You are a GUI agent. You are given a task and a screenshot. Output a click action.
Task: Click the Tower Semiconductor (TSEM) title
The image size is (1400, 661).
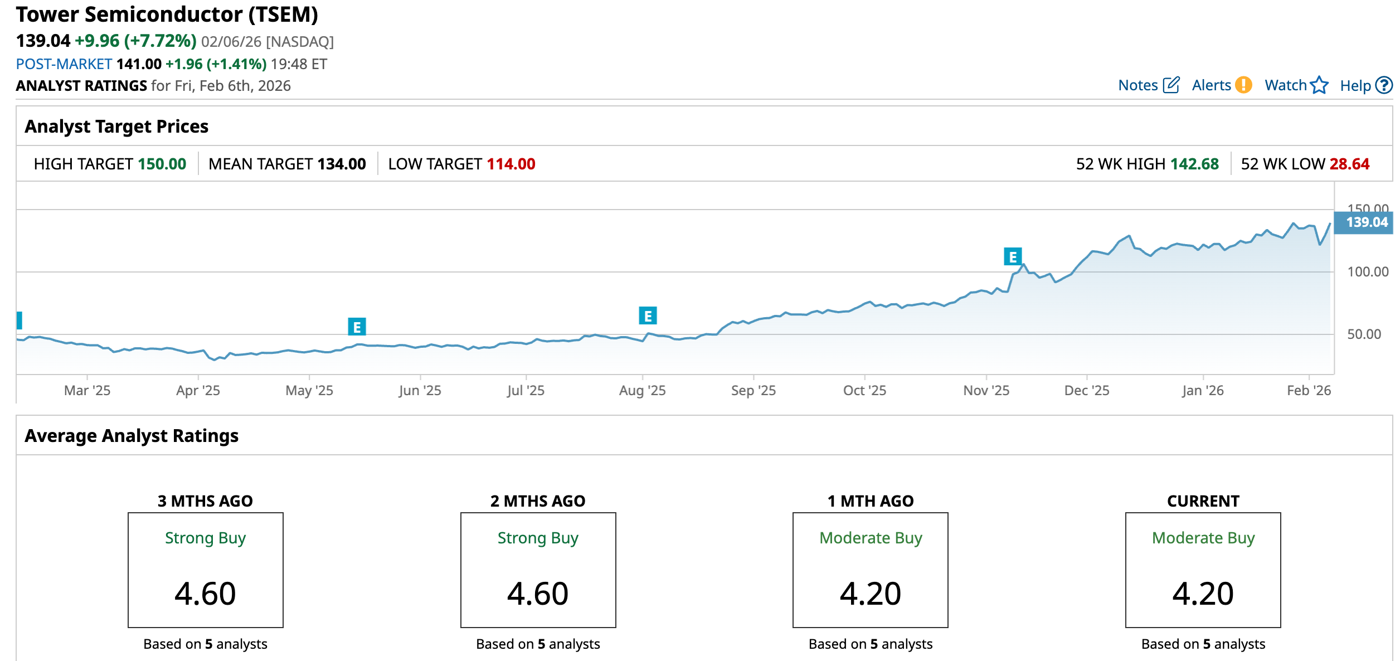click(x=167, y=14)
